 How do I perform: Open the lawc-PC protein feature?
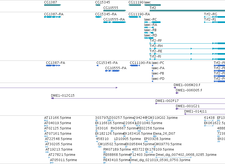point(158,63)
